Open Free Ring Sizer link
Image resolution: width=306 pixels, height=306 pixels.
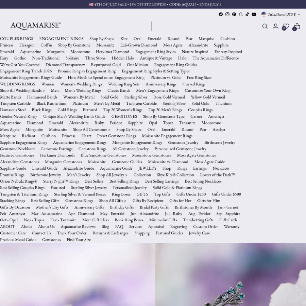point(199,78)
